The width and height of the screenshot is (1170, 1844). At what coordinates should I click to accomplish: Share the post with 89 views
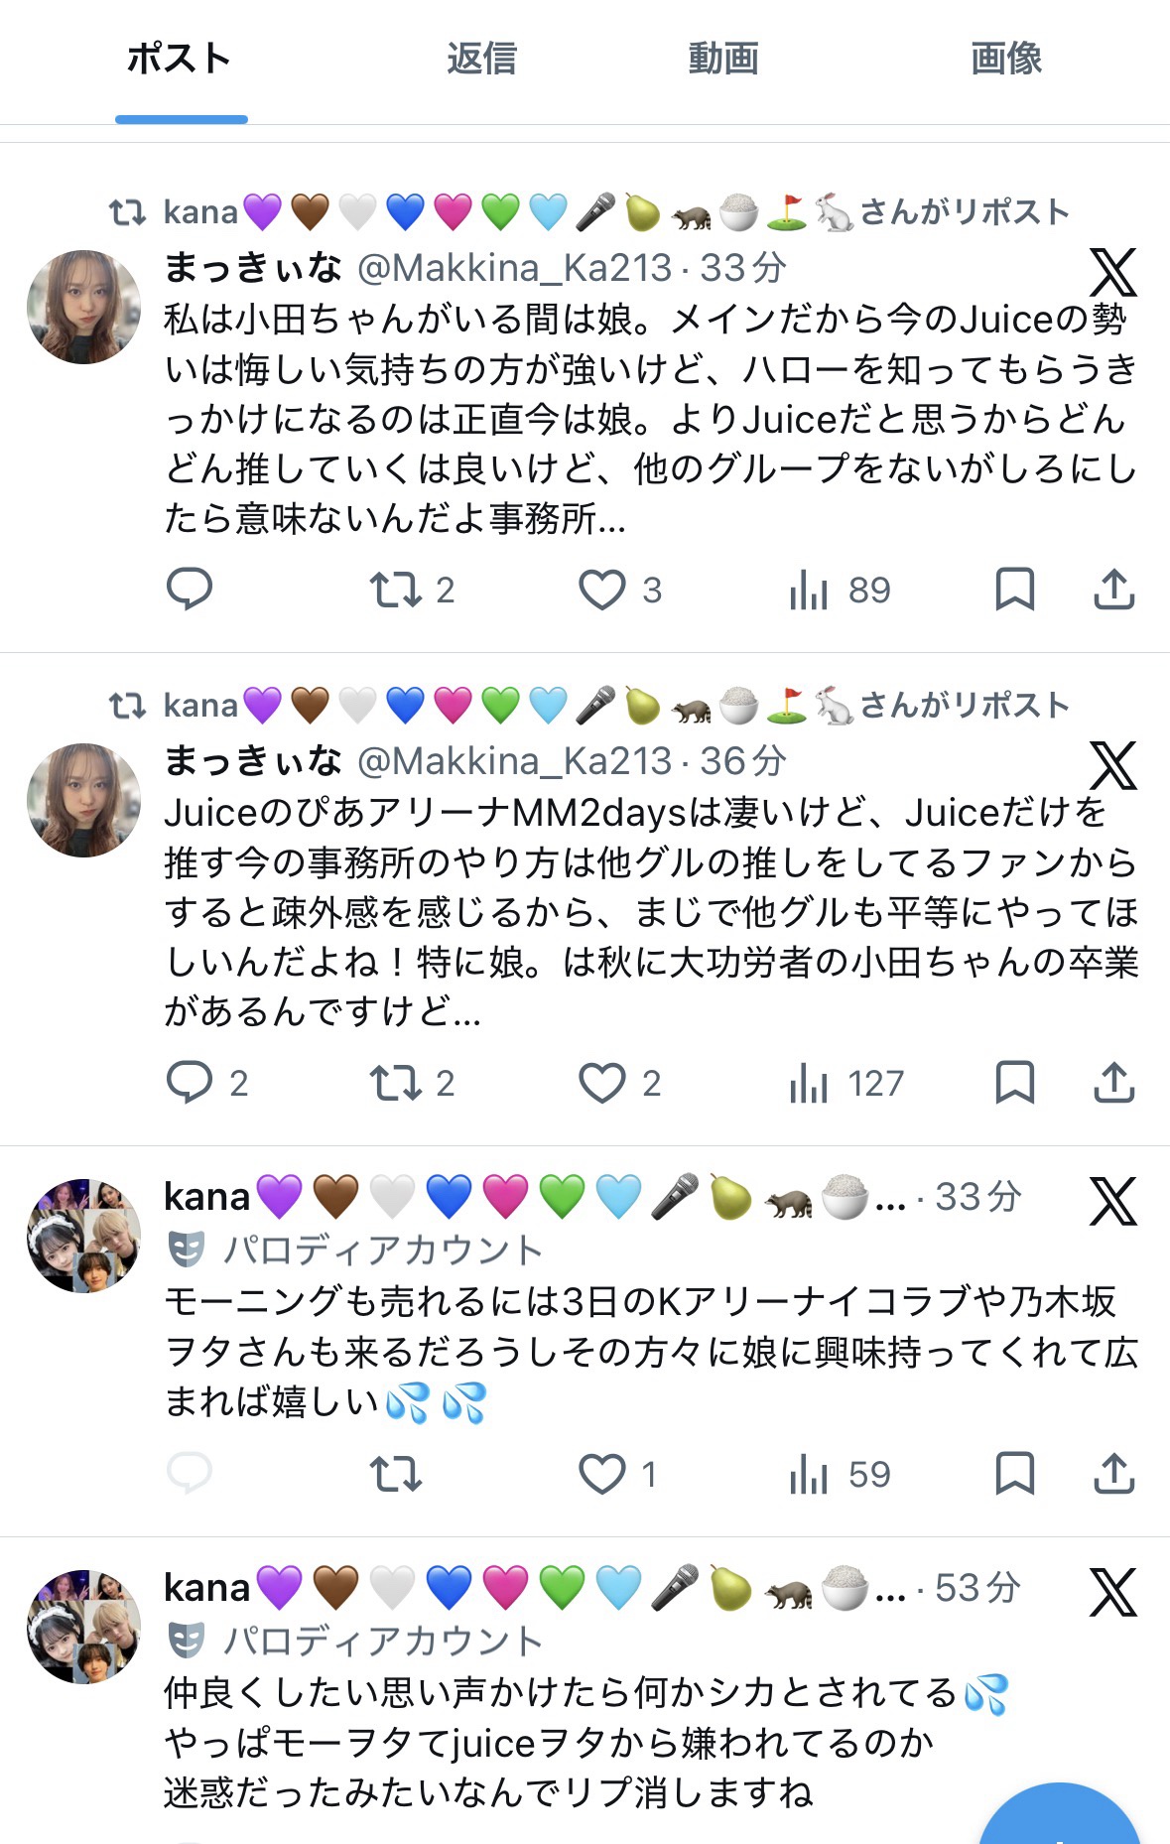click(1113, 590)
